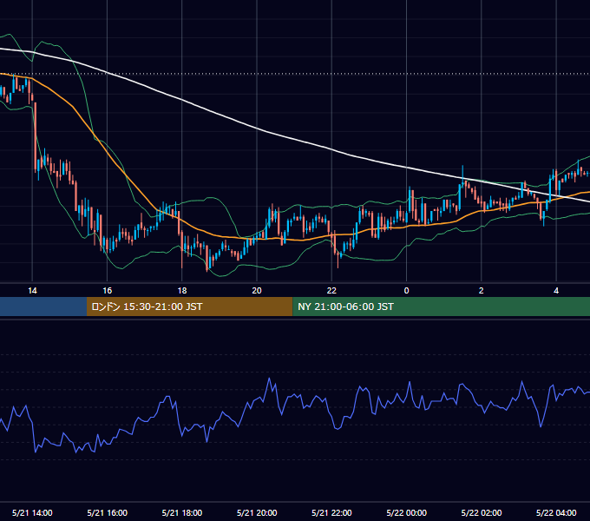Click the 4 hour label on price chart
The width and height of the screenshot is (590, 521).
[556, 291]
